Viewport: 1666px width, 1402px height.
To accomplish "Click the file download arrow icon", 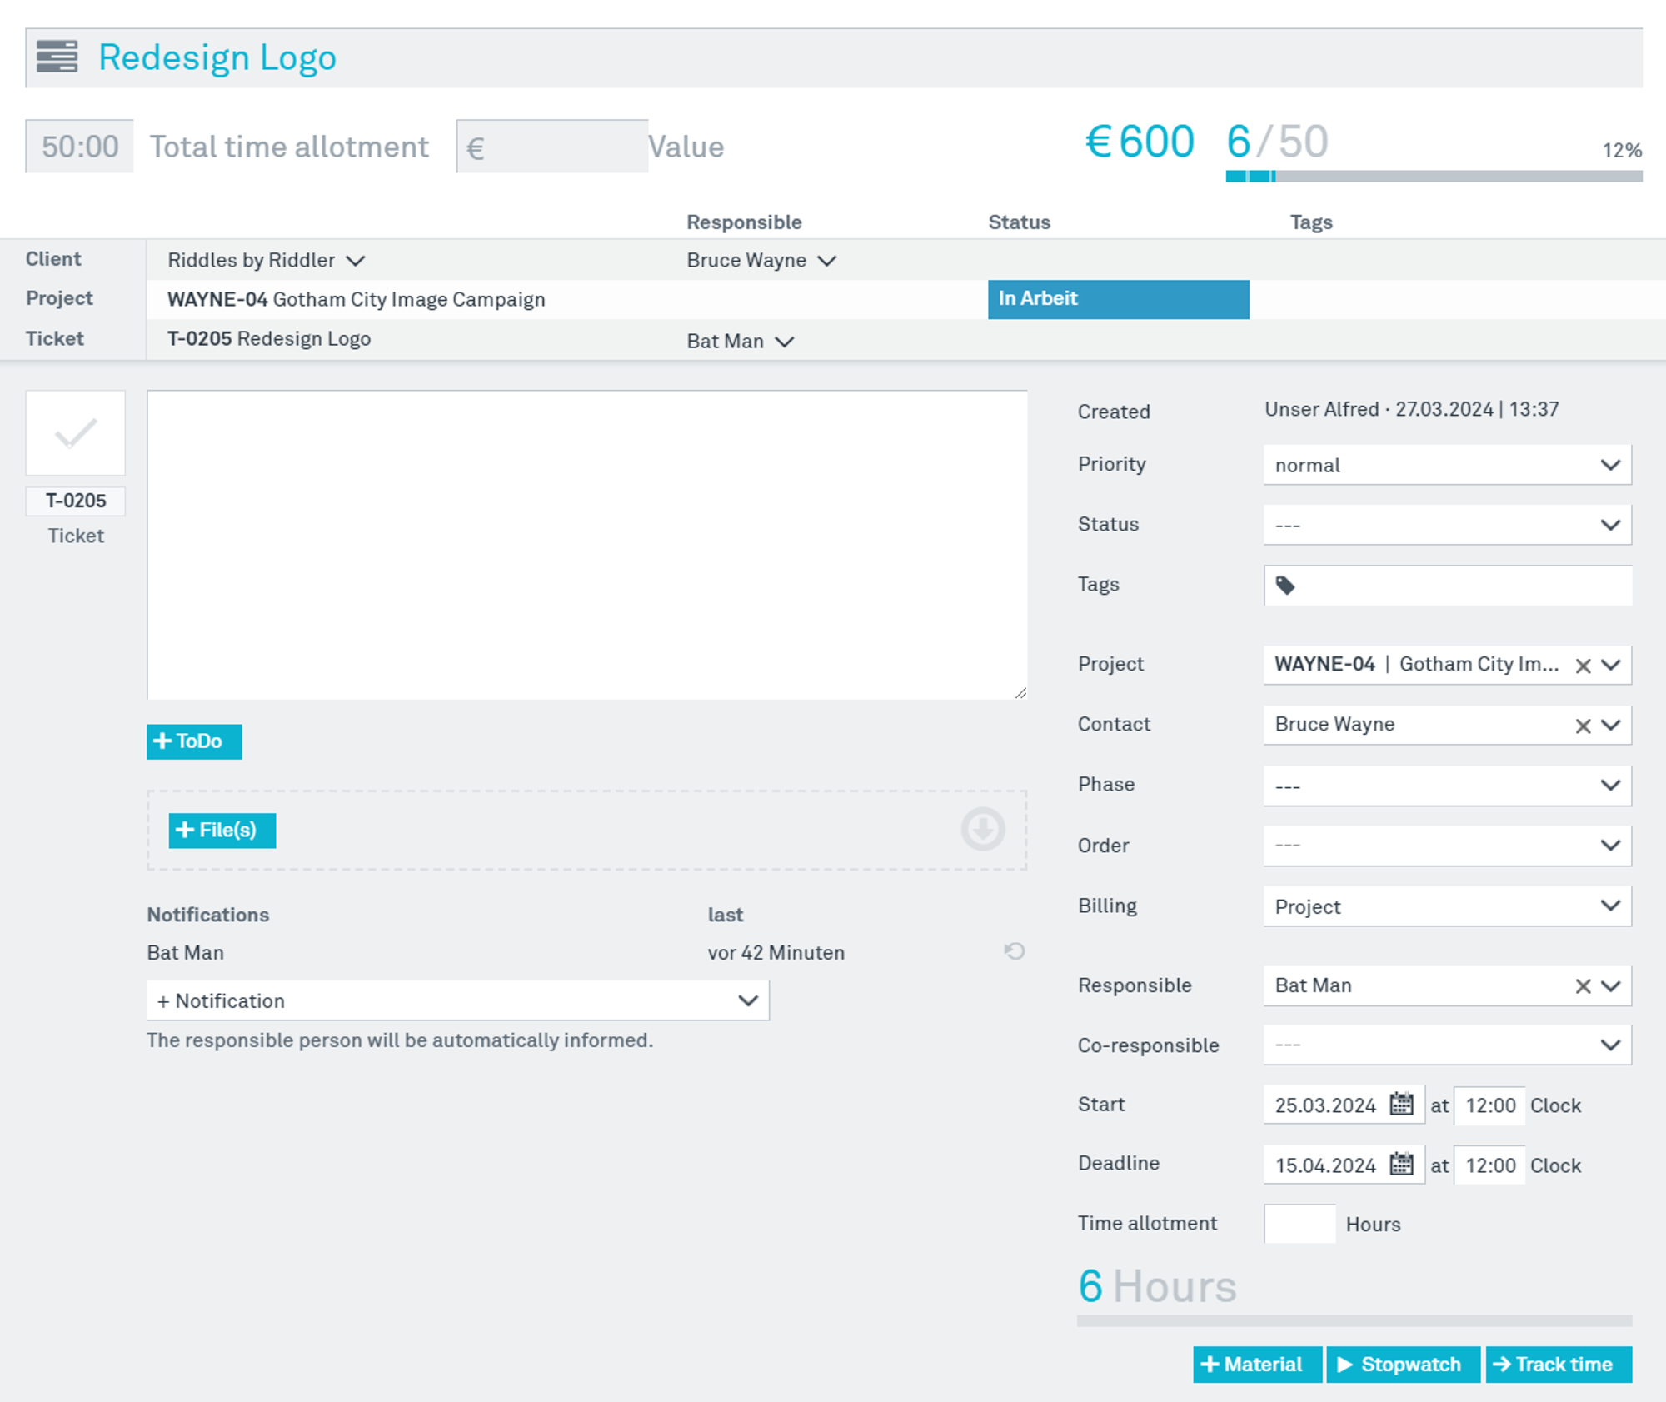I will (983, 830).
